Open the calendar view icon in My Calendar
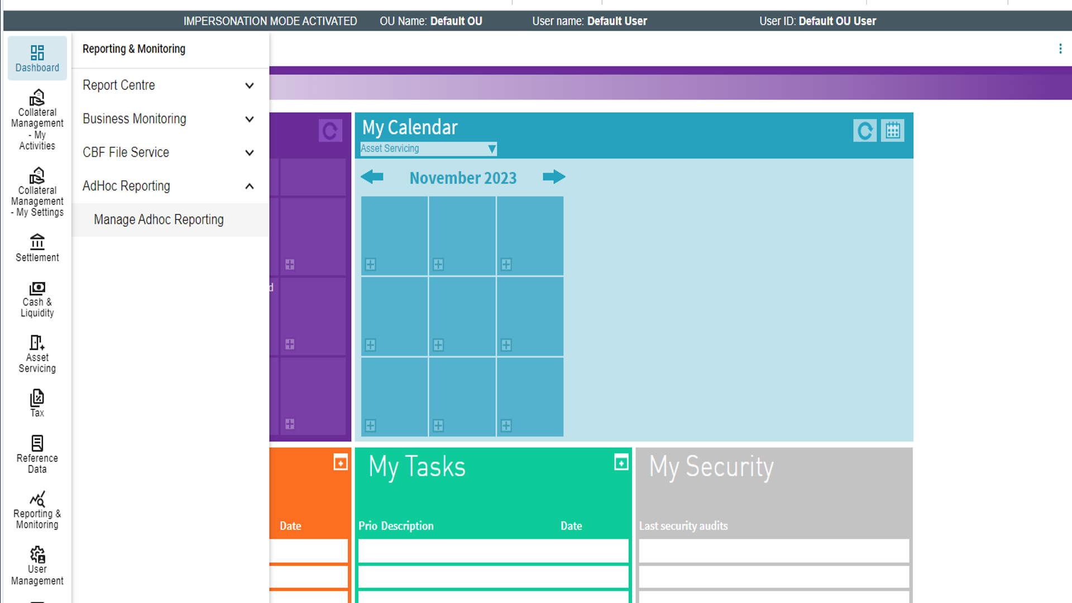This screenshot has height=603, width=1072. coord(892,131)
